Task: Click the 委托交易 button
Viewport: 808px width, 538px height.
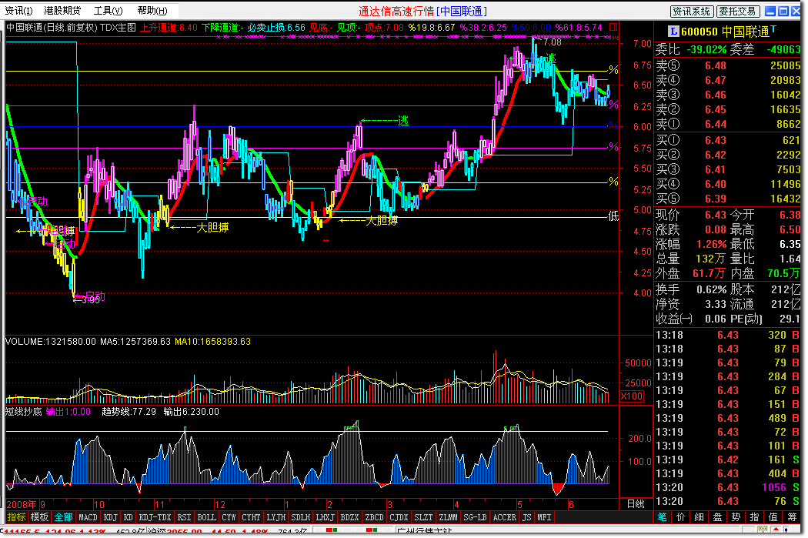Action: point(737,12)
